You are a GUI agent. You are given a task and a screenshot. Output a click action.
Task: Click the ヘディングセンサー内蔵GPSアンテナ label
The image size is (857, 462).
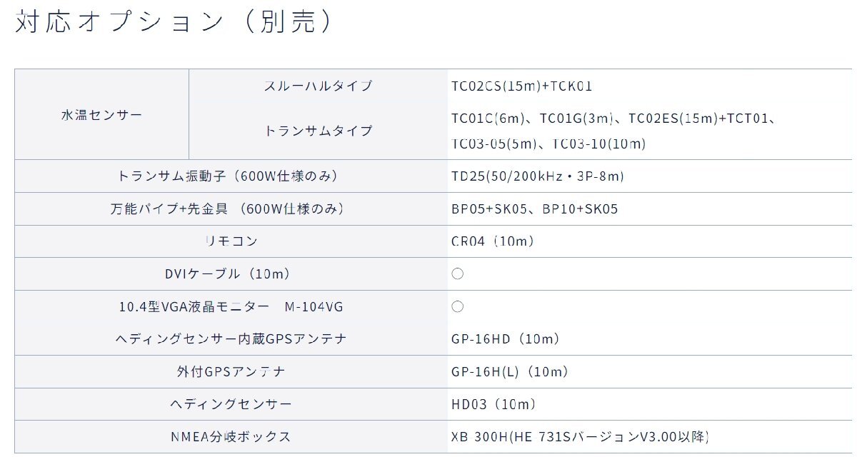click(231, 339)
